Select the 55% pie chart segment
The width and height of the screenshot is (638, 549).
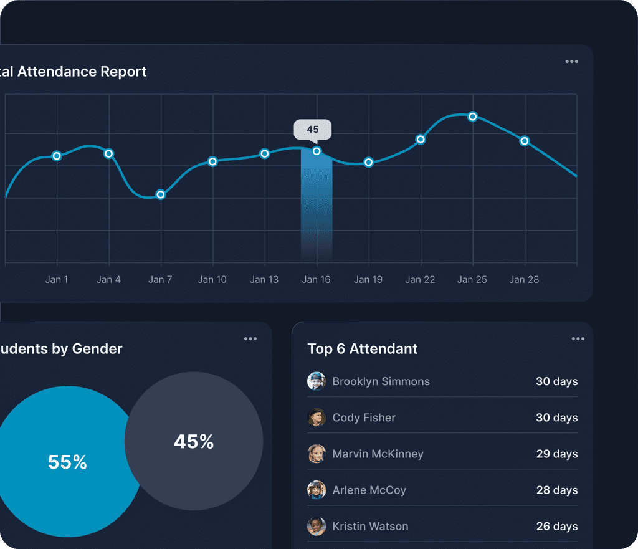click(x=65, y=462)
